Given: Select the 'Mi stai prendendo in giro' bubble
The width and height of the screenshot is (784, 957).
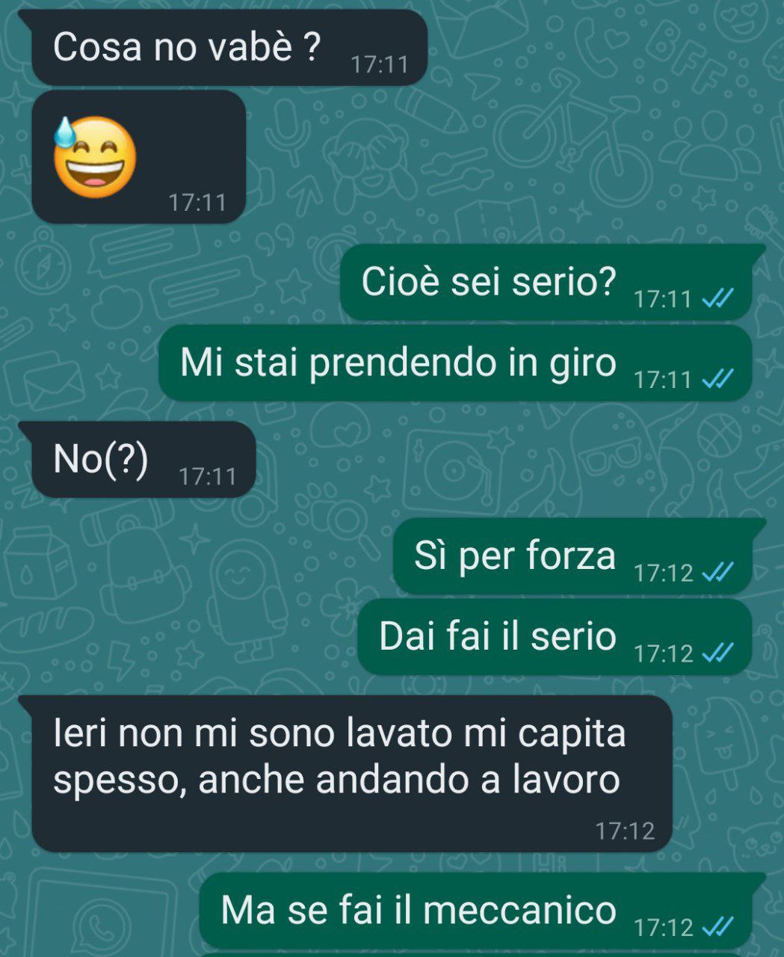Looking at the screenshot, I should tap(455, 363).
